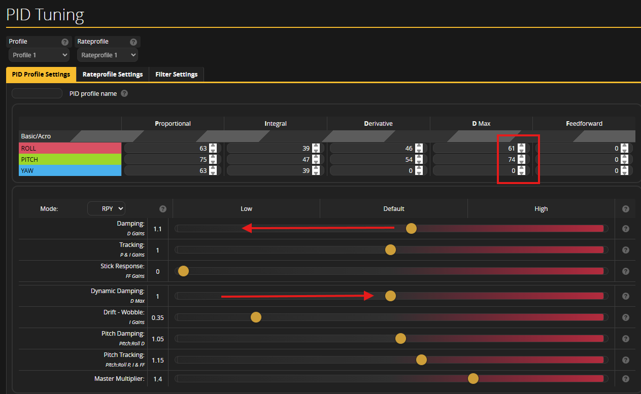This screenshot has height=394, width=641.
Task: Click the Dynamic Damping D Max slider handle
Action: pos(390,296)
